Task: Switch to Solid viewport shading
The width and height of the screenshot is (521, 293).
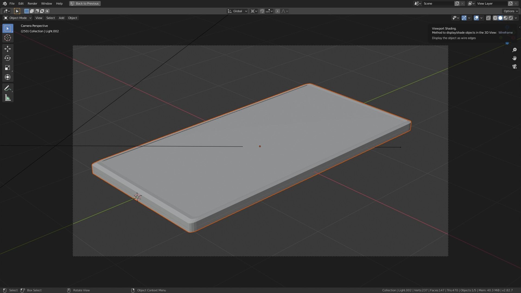Action: [500, 18]
